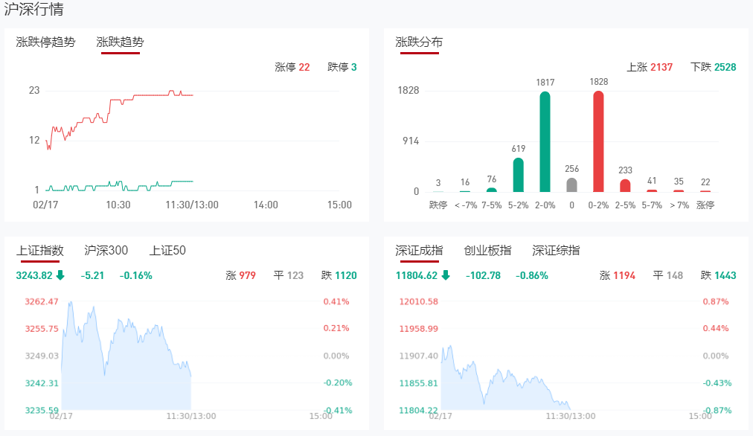Viewport: 753px width, 436px height.
Task: Click the down arrow next to 11804.62
Action: [x=446, y=275]
